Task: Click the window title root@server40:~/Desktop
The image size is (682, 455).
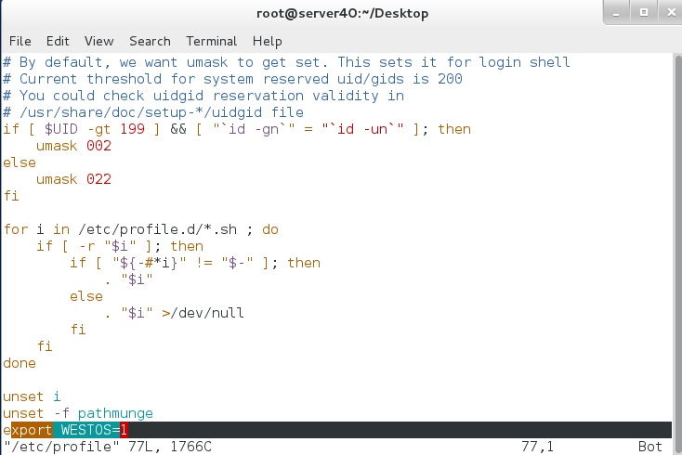Action: [342, 14]
